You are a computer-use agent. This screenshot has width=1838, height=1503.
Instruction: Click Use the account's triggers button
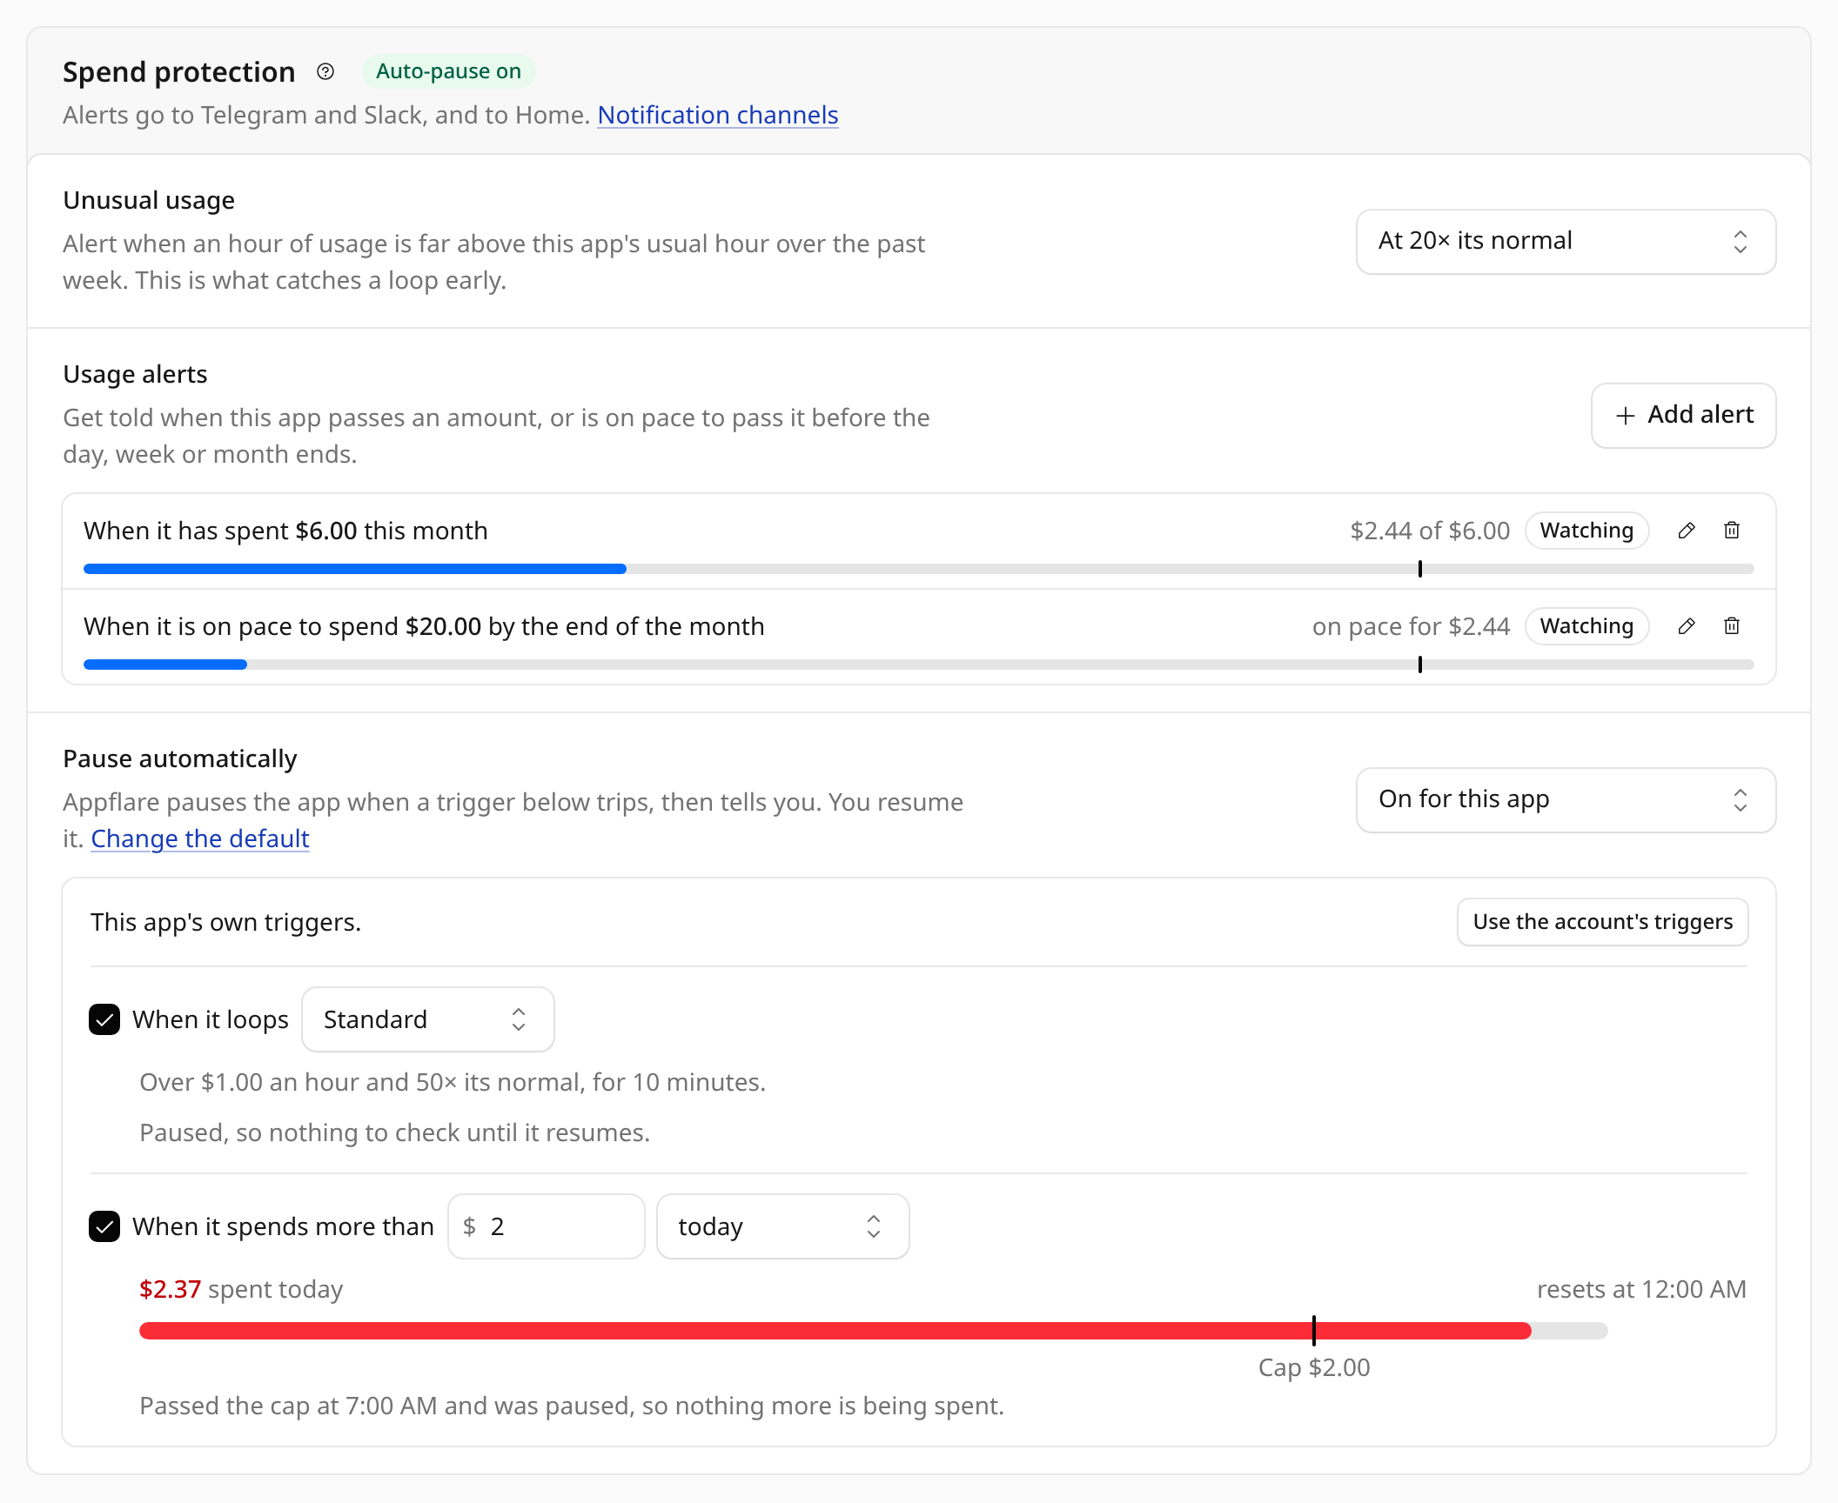pyautogui.click(x=1602, y=922)
